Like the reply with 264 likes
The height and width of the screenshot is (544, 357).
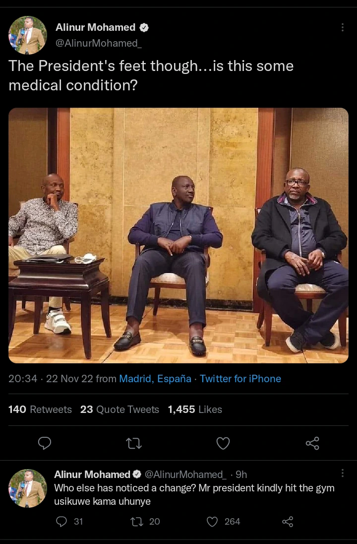point(212,521)
